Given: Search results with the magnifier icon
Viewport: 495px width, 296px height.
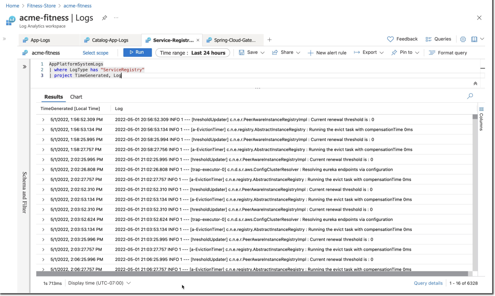Looking at the screenshot, I should (470, 96).
